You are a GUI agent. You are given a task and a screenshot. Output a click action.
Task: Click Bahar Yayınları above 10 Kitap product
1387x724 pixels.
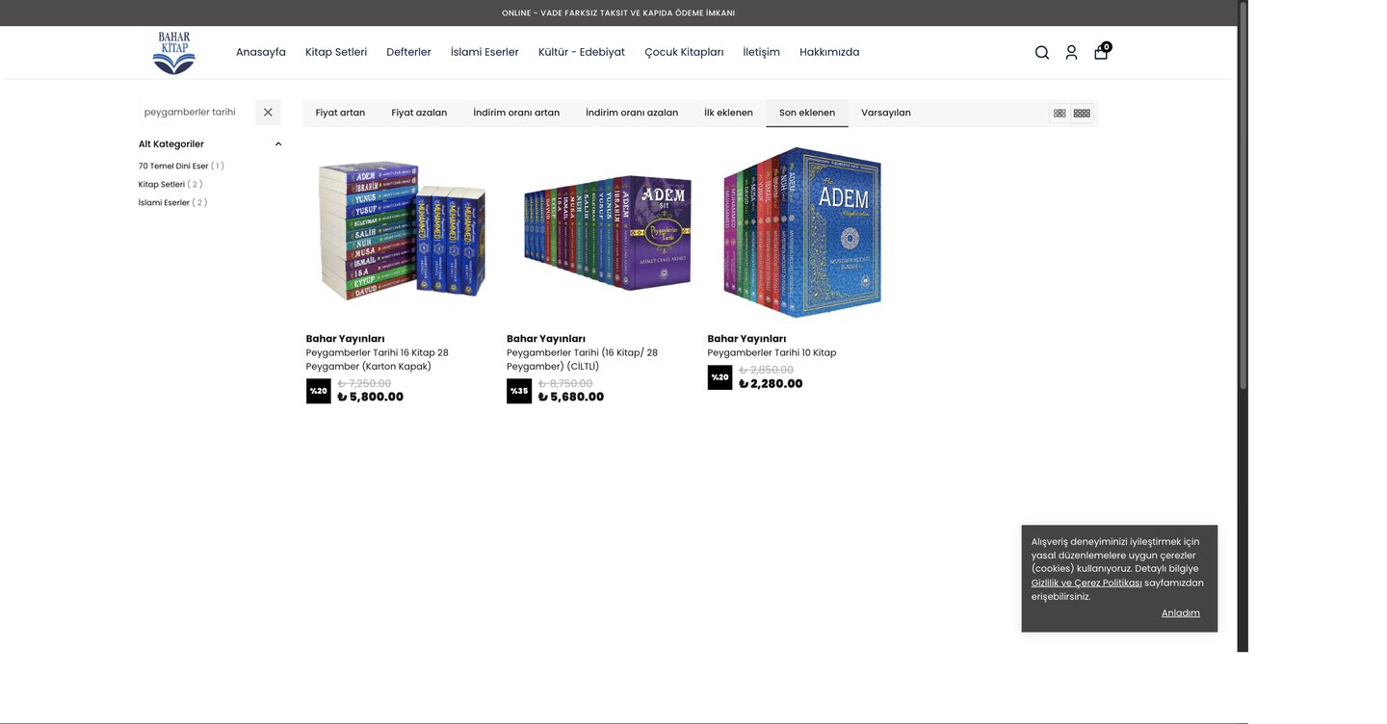point(746,339)
